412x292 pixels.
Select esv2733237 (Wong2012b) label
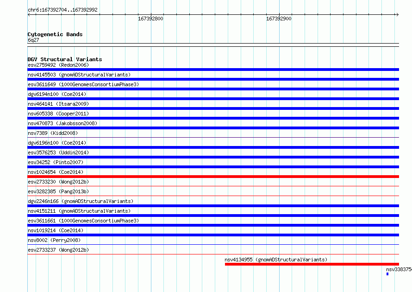click(58, 250)
